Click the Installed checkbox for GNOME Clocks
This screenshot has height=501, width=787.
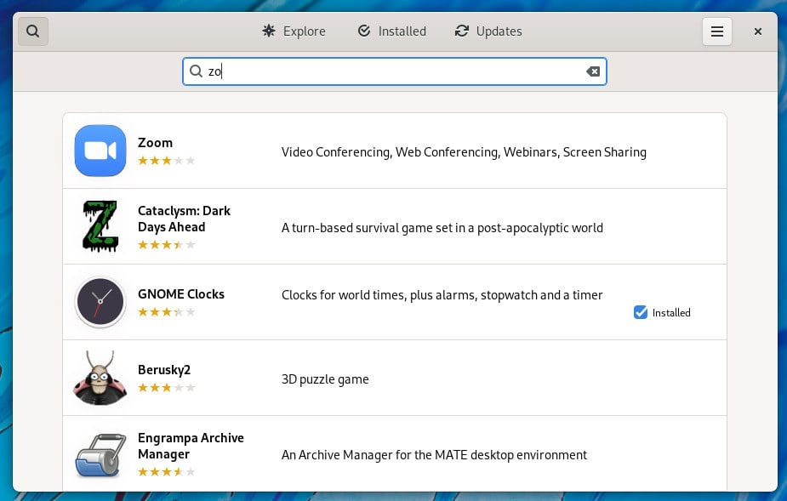click(x=641, y=312)
